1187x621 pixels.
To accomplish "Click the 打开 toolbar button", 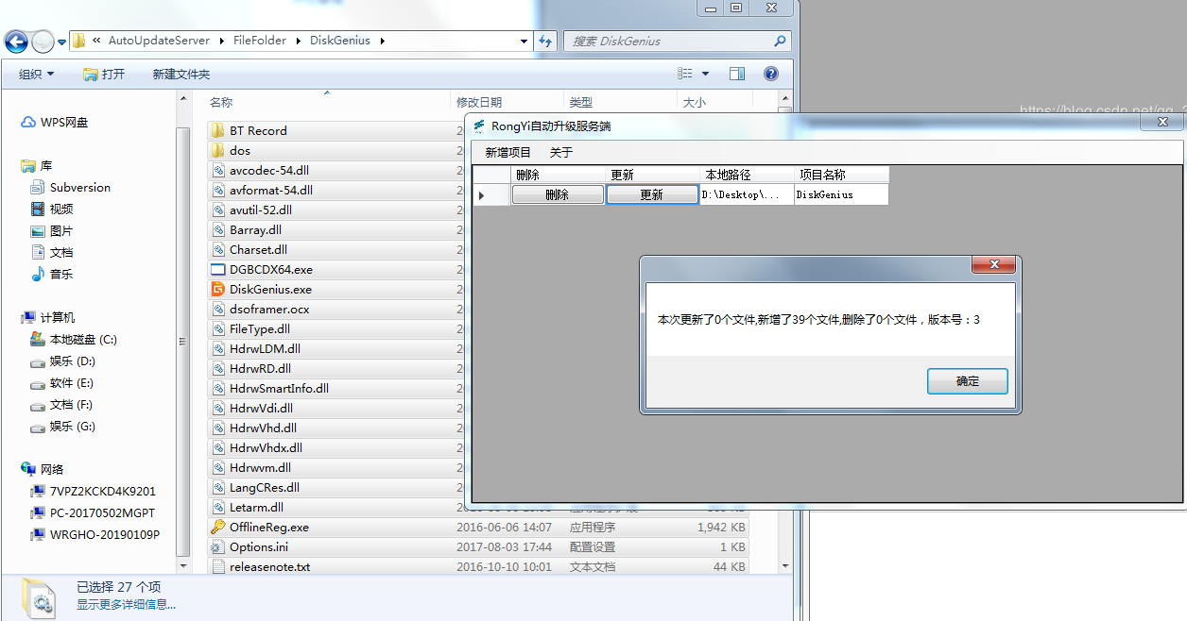I will [x=104, y=74].
